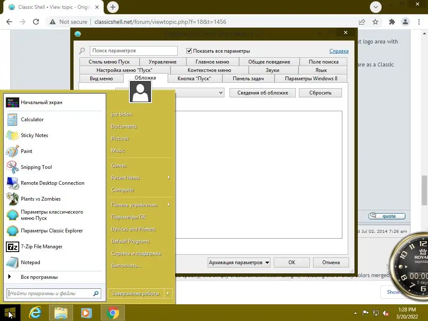
Task: Open Notepad from the start menu
Action: tap(55, 262)
